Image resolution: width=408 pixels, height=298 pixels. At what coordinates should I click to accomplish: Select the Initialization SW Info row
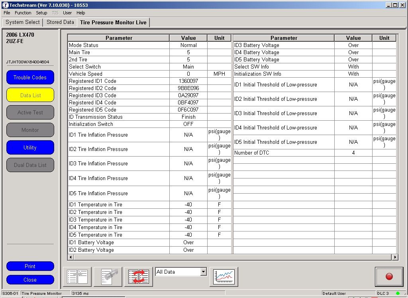(315, 74)
